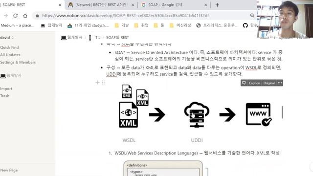Open the 프리레틱스 bookmark
The width and height of the screenshot is (313, 176).
(217, 25)
